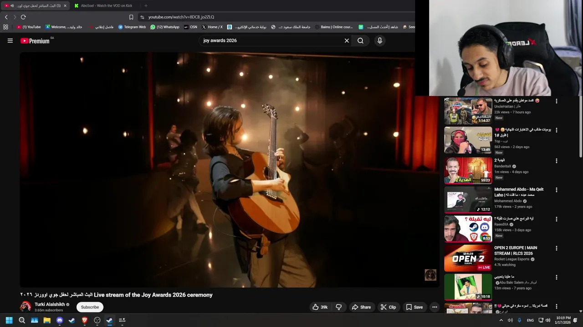Open Discord from the taskbar
This screenshot has width=583, height=327.
point(59,320)
